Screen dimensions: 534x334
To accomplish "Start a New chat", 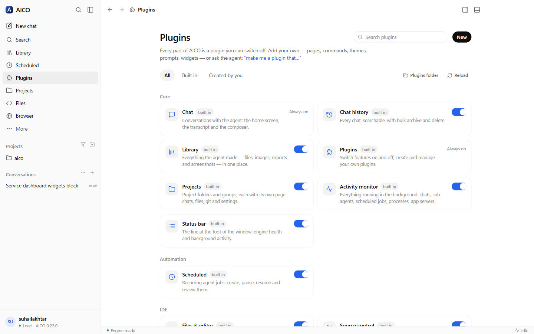I will tap(50, 26).
